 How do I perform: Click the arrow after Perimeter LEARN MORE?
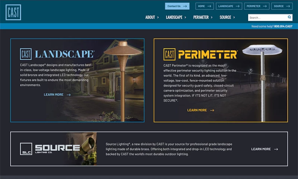[212, 110]
